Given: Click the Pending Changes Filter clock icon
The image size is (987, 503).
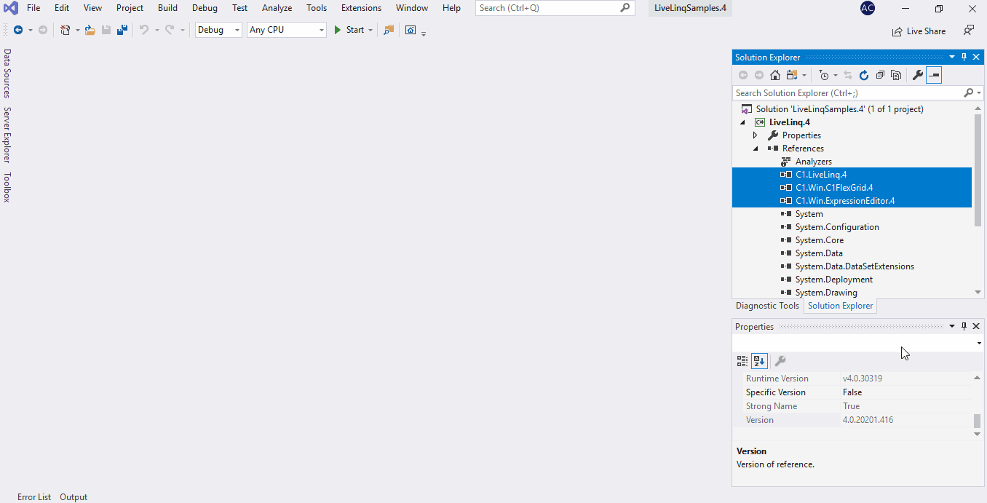Looking at the screenshot, I should click(x=824, y=75).
